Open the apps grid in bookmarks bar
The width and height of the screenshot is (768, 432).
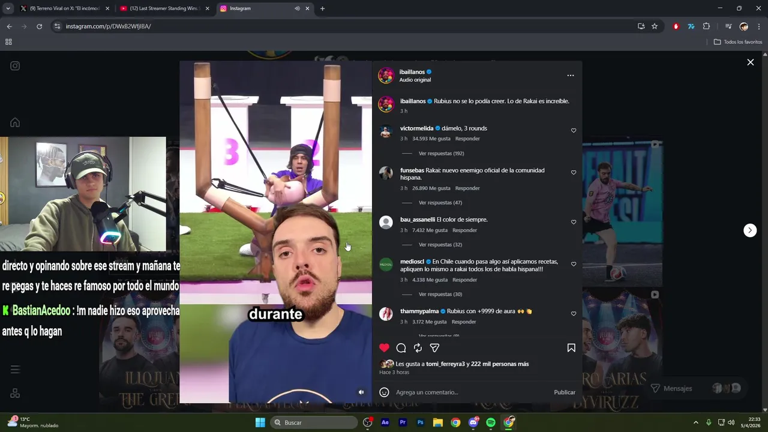(x=8, y=42)
